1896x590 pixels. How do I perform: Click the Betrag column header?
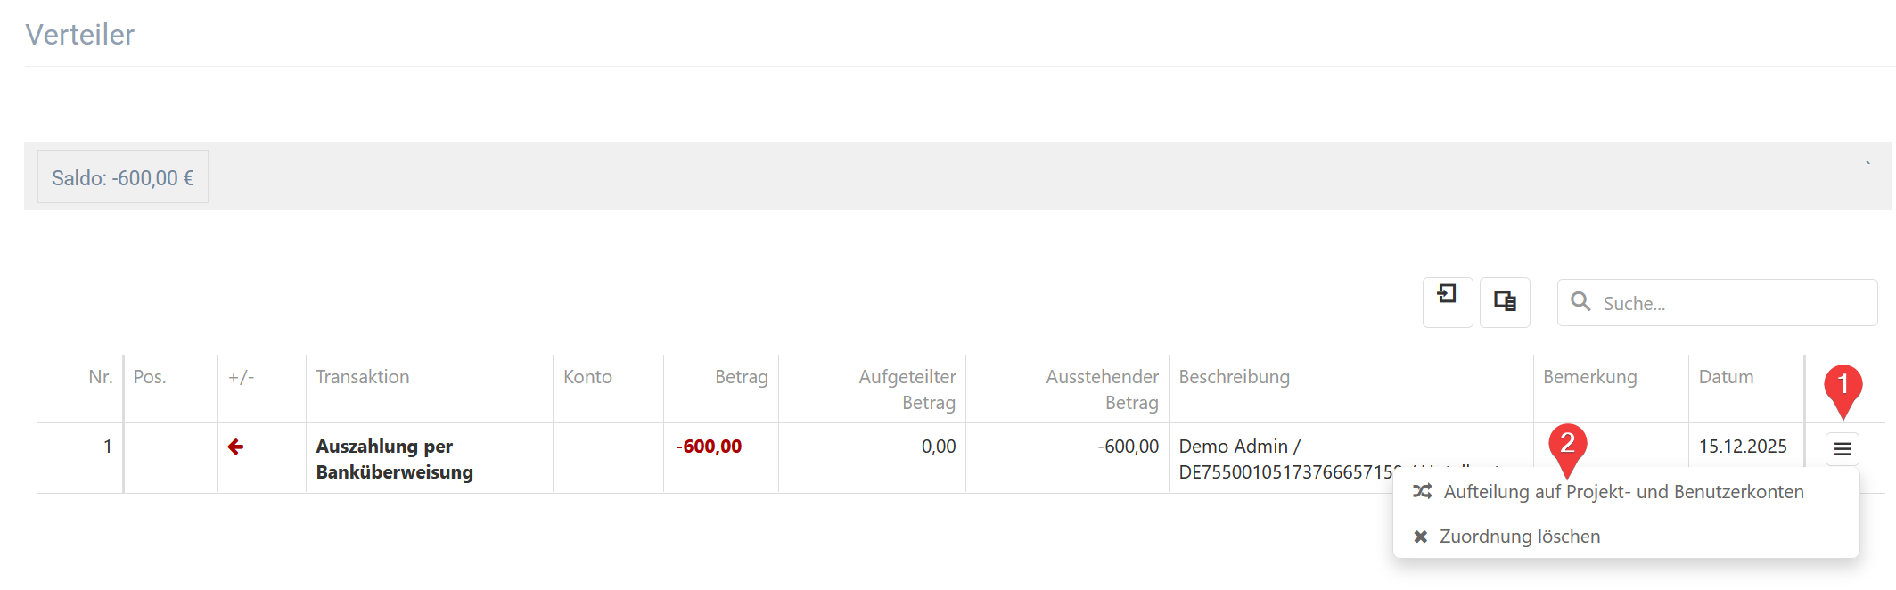pos(741,377)
